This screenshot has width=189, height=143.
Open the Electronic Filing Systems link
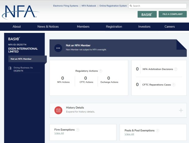[65, 6]
